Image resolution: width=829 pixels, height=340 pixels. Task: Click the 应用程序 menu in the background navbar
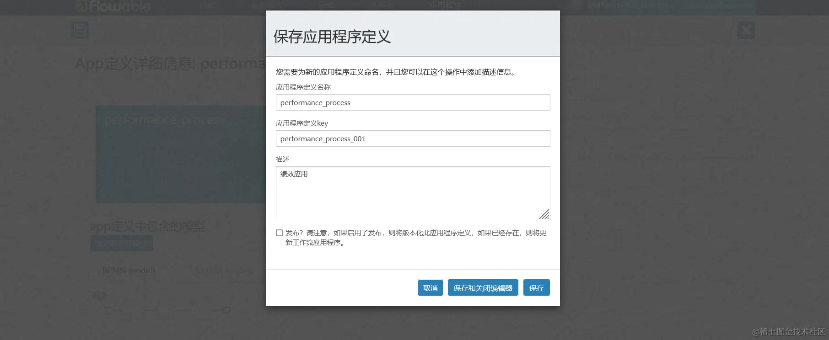445,6
